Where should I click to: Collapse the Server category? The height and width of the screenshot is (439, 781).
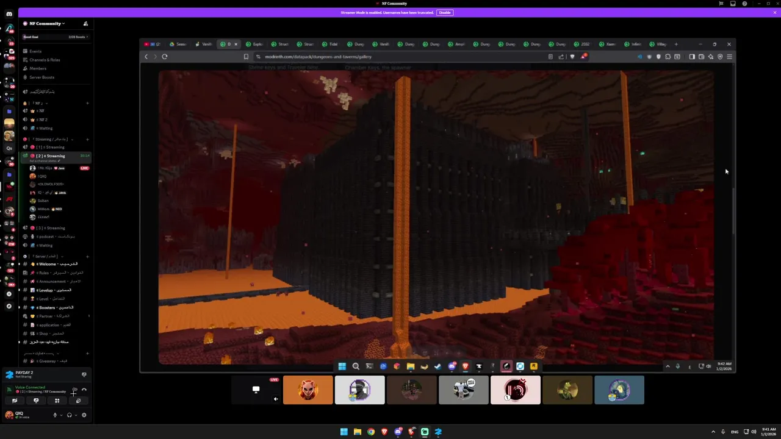point(44,256)
